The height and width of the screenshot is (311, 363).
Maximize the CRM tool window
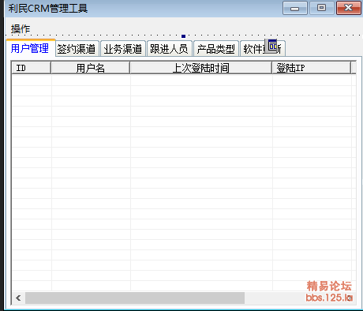(321, 8)
